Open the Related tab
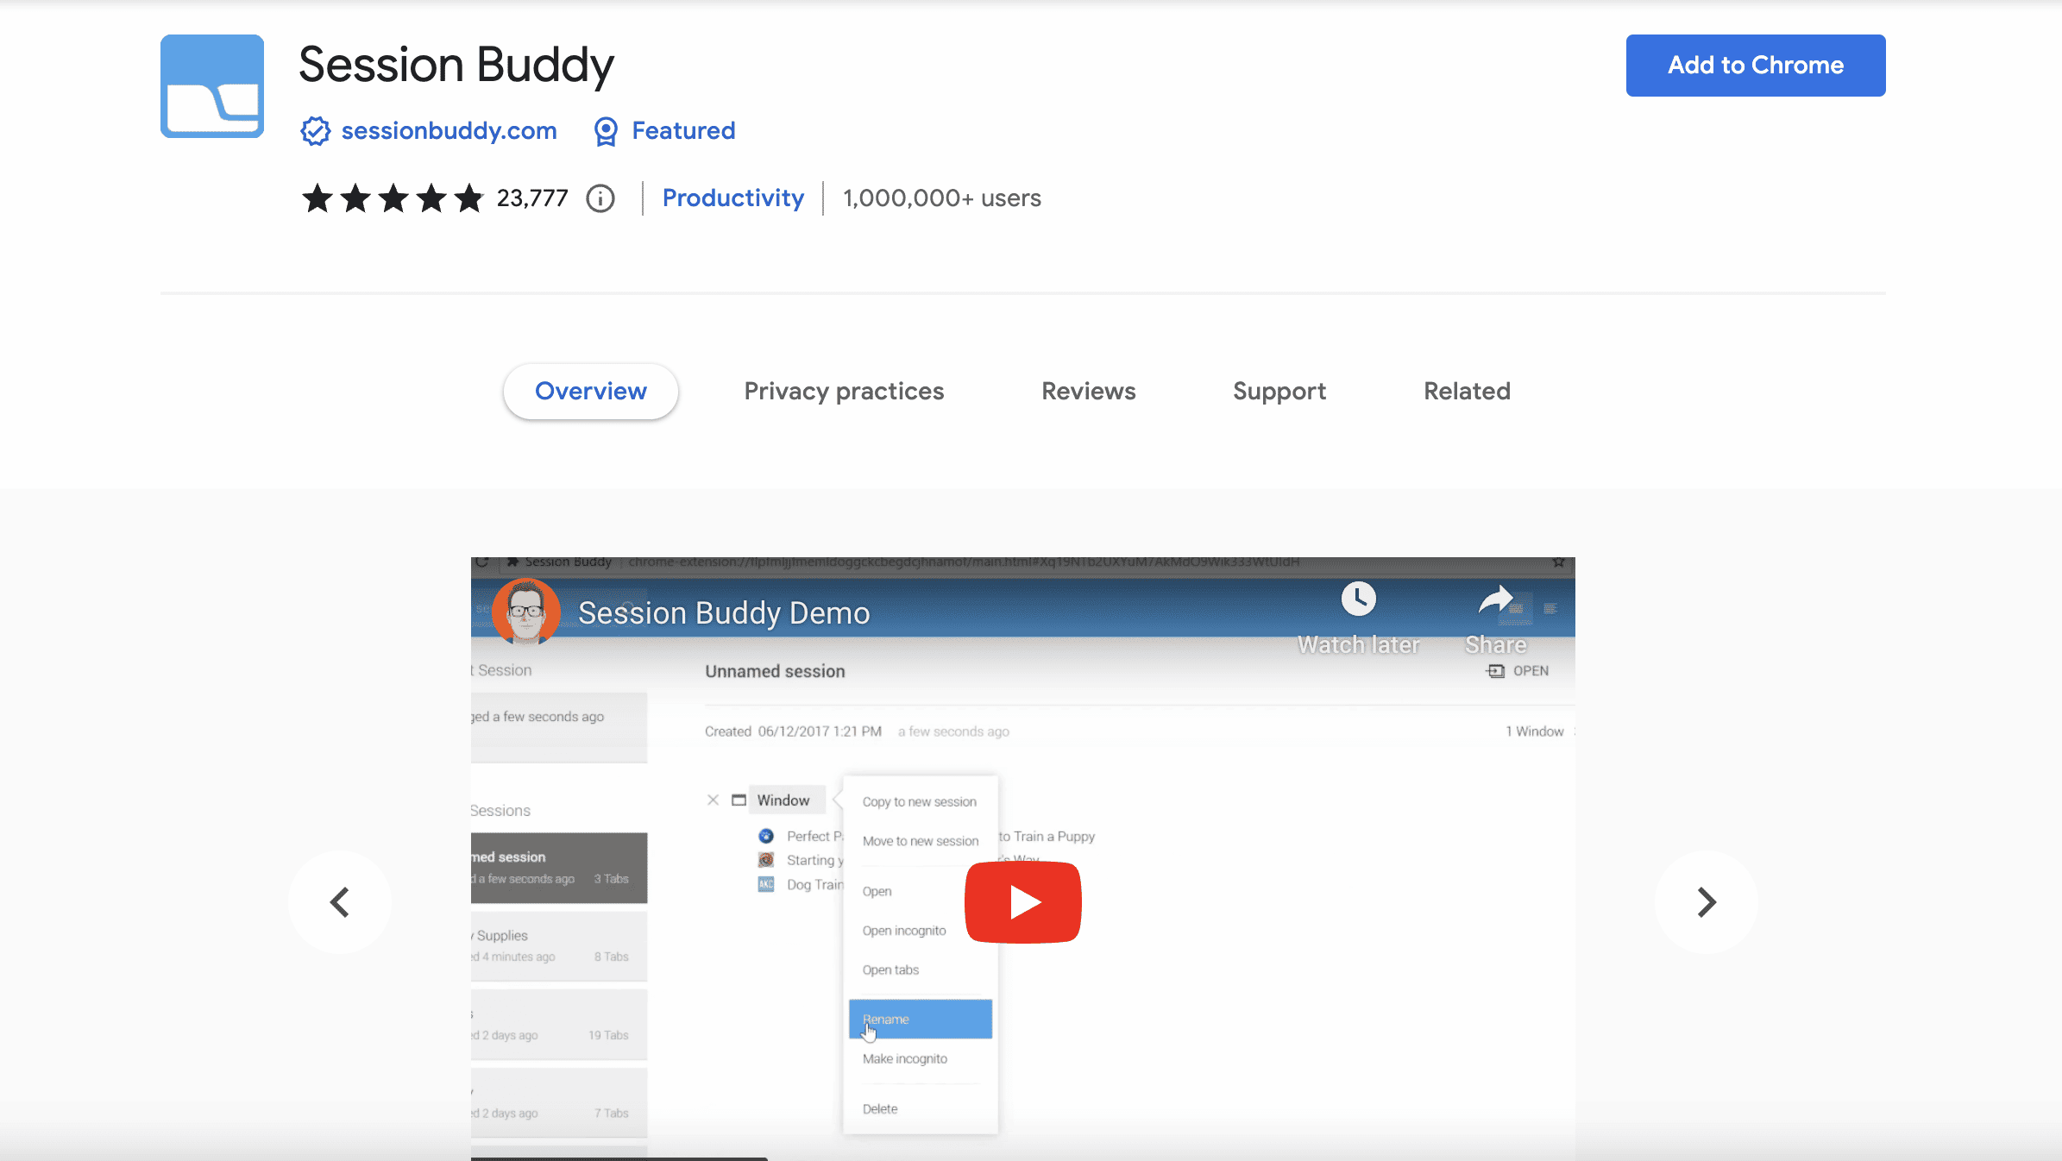The width and height of the screenshot is (2062, 1161). point(1467,392)
